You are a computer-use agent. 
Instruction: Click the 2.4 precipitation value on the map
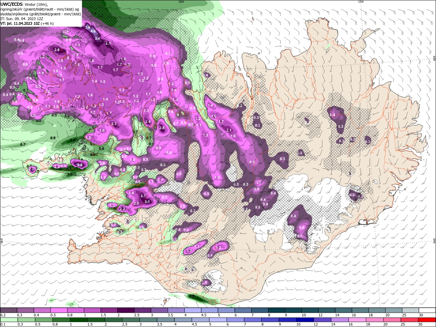tap(148, 122)
